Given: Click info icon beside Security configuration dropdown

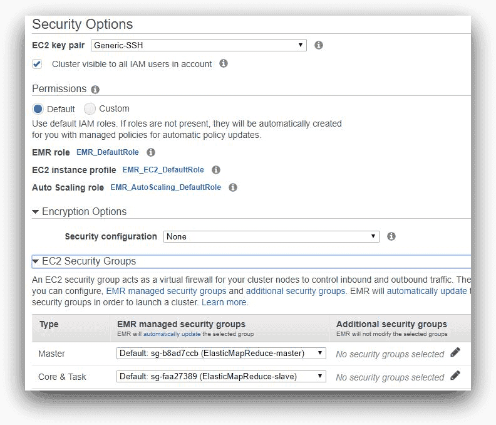Looking at the screenshot, I should tap(391, 236).
